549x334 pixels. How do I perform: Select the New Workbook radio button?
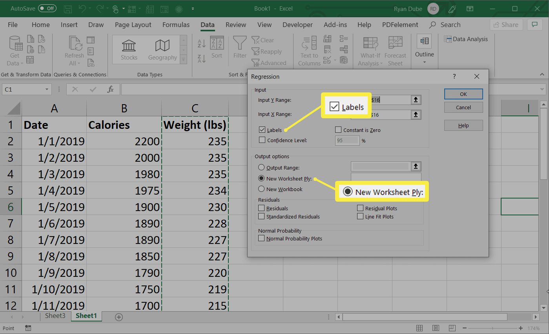click(261, 189)
